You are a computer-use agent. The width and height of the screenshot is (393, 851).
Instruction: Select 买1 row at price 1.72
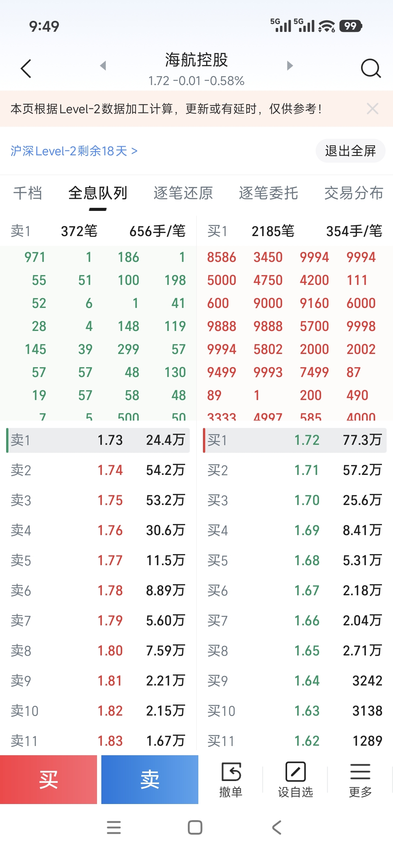click(294, 440)
